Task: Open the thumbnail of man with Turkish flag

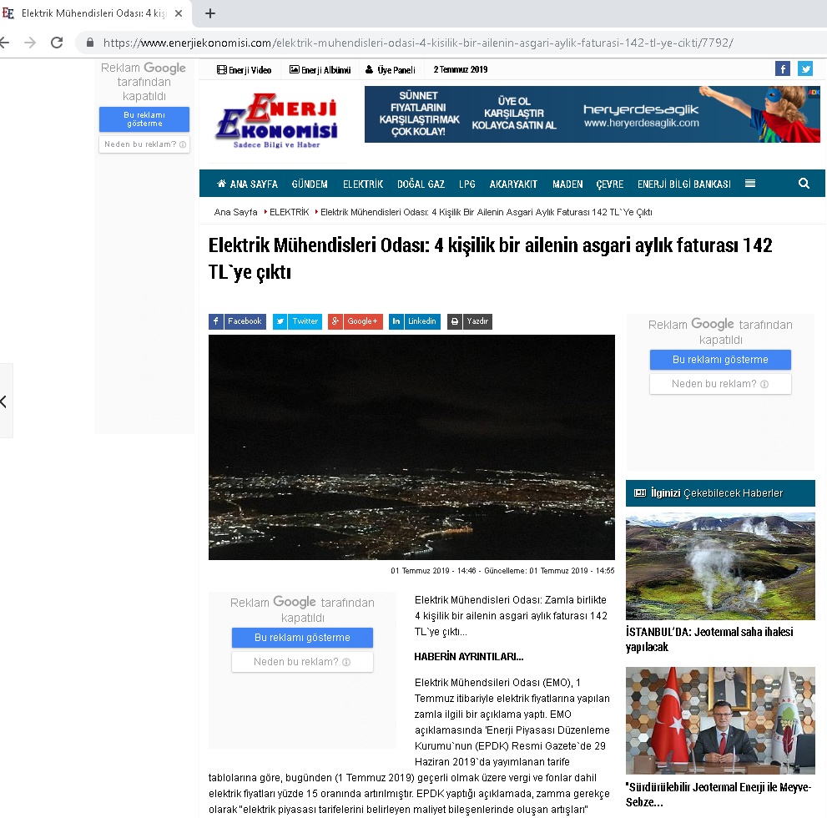Action: coord(720,720)
